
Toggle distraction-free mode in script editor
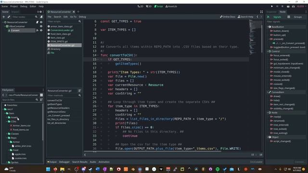pyautogui.click(x=261, y=12)
